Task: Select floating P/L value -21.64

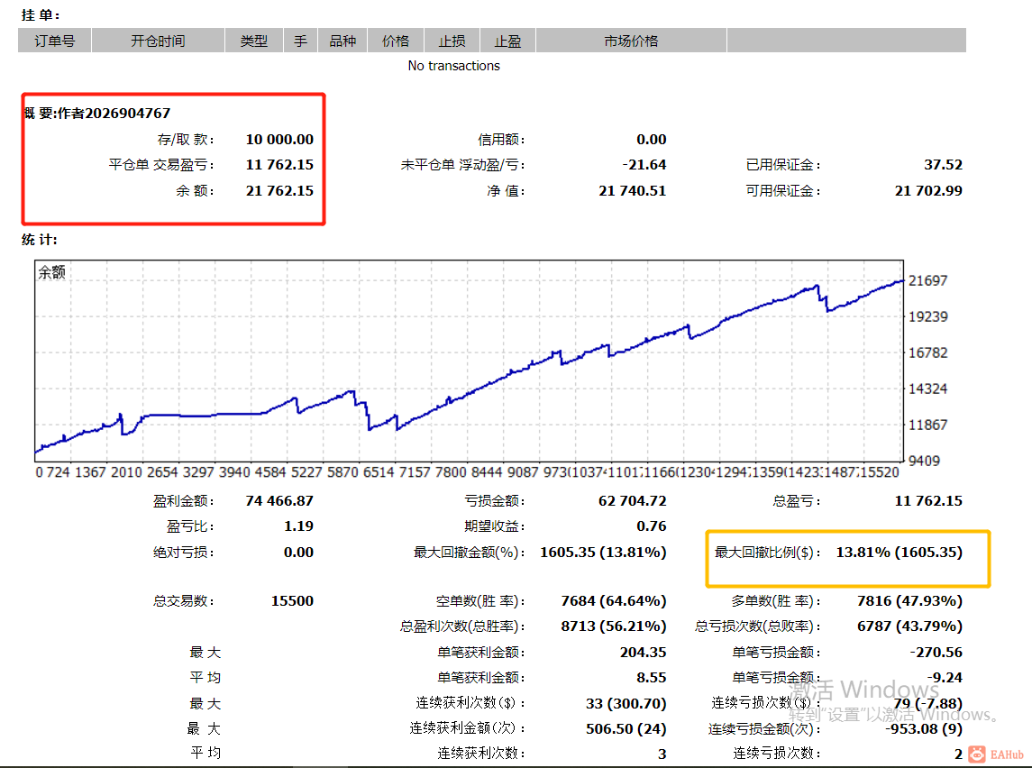Action: click(x=644, y=165)
